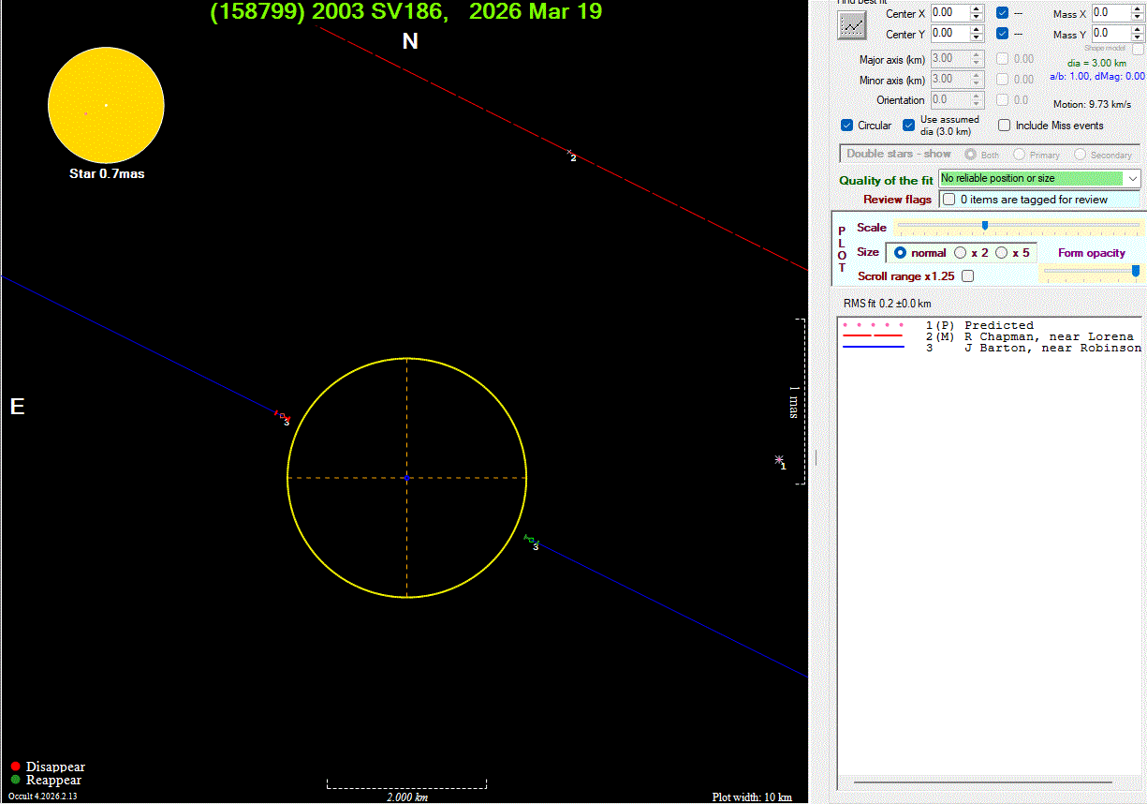Click the Center X value field

tap(949, 13)
